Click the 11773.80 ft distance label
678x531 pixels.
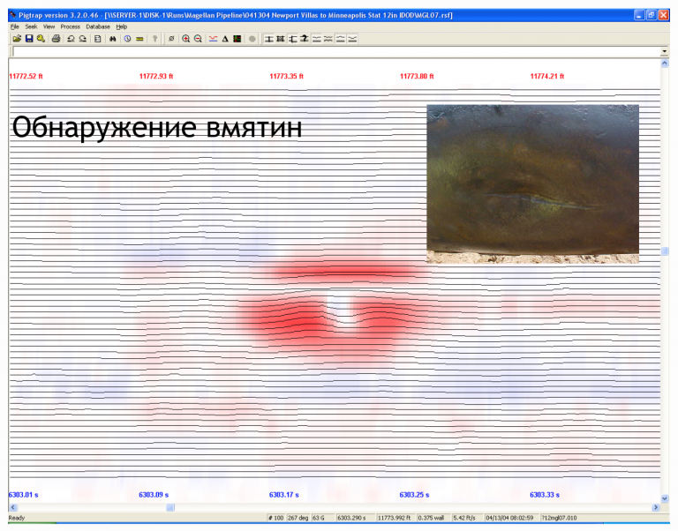[417, 77]
